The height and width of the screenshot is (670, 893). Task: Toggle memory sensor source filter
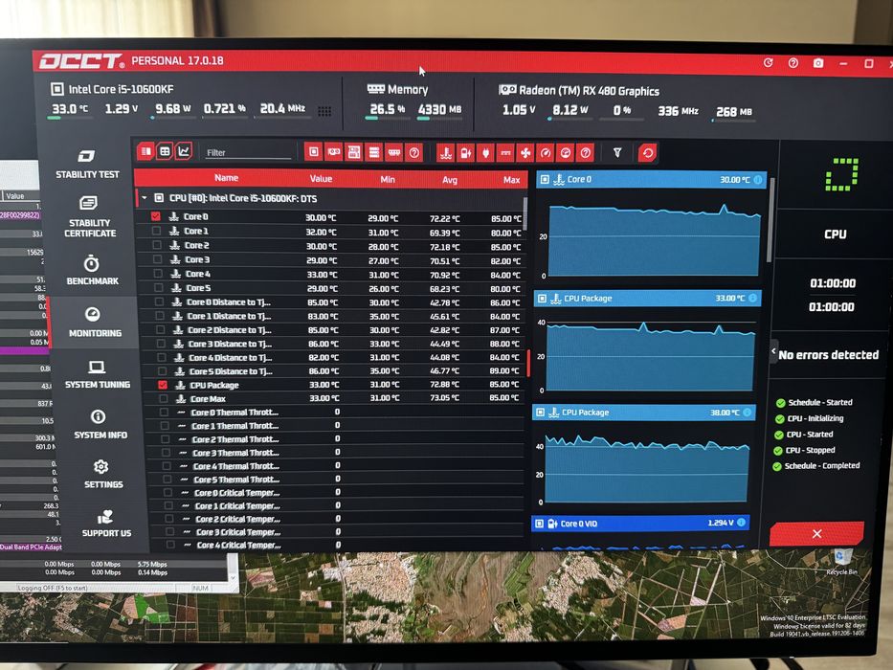(x=394, y=152)
